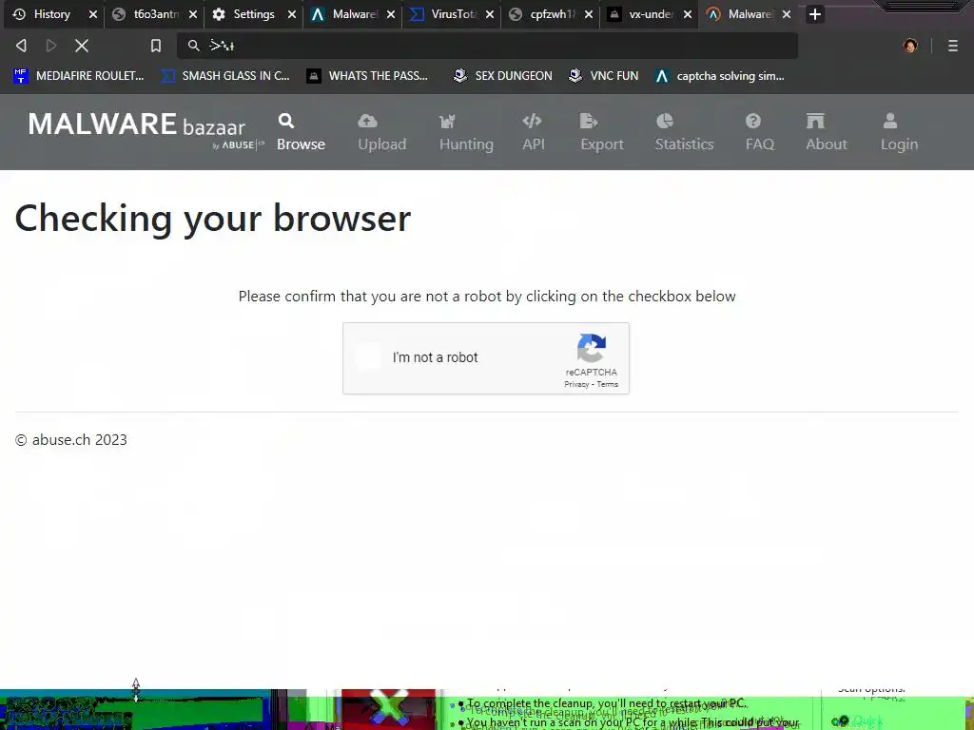Close the VirusTotal tab
The width and height of the screenshot is (974, 730).
(x=490, y=14)
